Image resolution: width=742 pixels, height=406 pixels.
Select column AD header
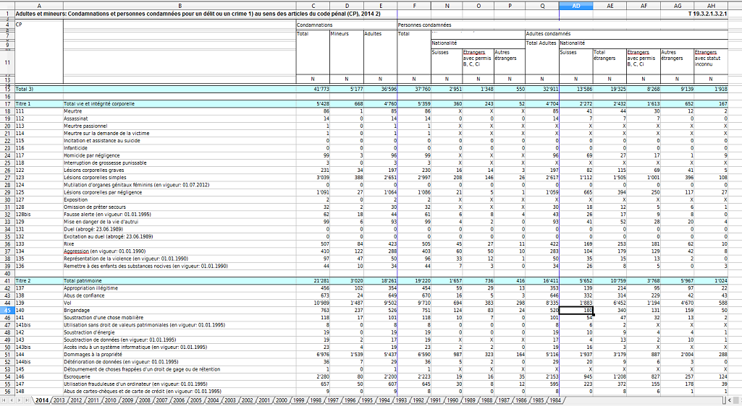(576, 6)
